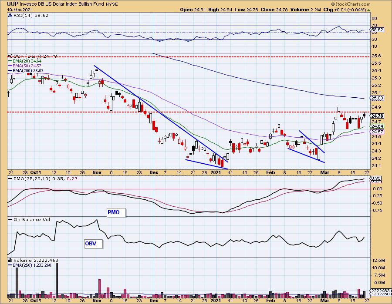
Task: Click the 24.64 EMA price tag
Action: [377, 126]
